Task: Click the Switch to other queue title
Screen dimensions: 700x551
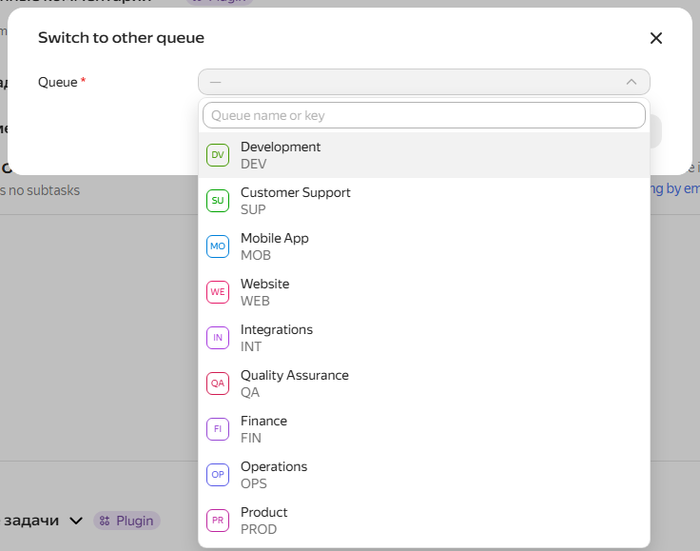Action: point(121,37)
